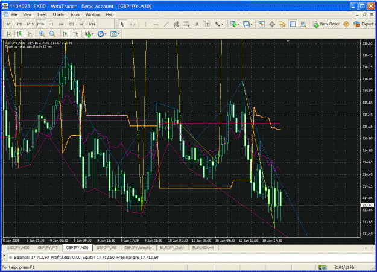Open the Window menu

coord(92,14)
